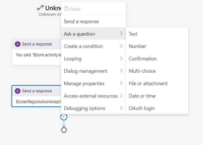Screen dimensions: 203x145
Task: Click the ${UserRegistrationAdapti response text
Action: 38,102
